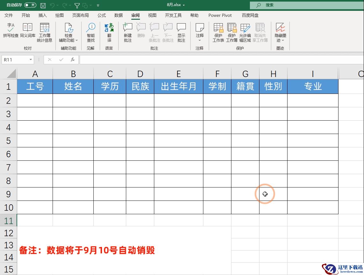Click 保护工作簿 protect workbook
Image resolution: width=364 pixels, height=275 pixels.
pos(232,32)
